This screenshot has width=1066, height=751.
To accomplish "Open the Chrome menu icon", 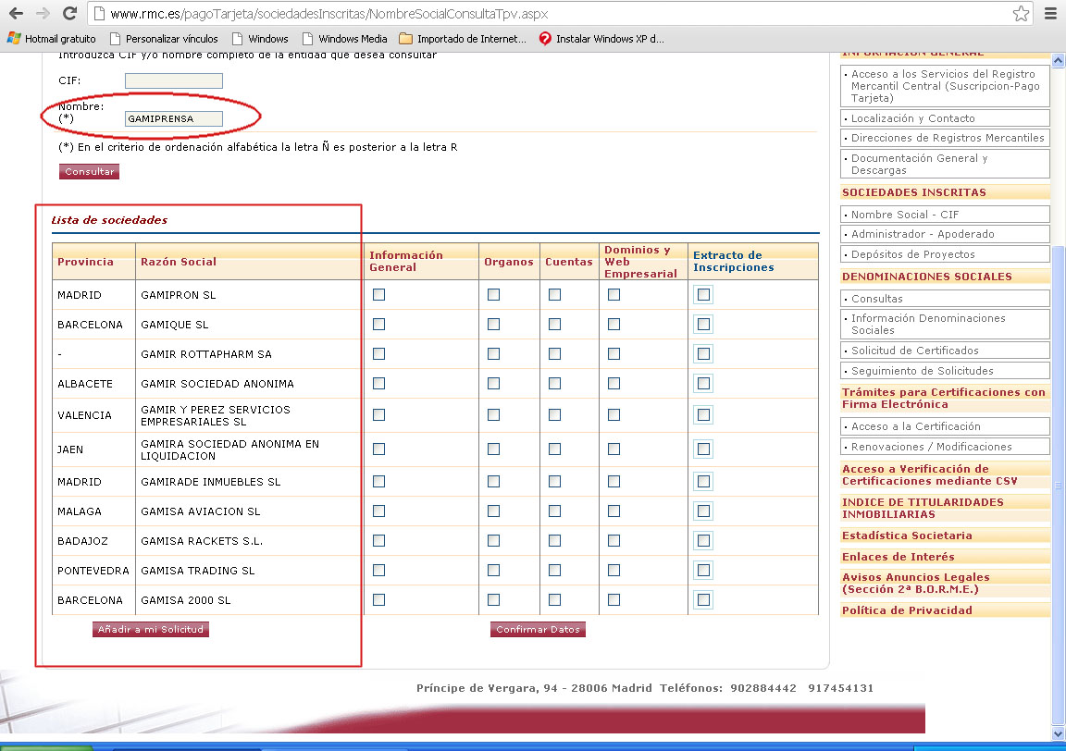I will tap(1050, 14).
